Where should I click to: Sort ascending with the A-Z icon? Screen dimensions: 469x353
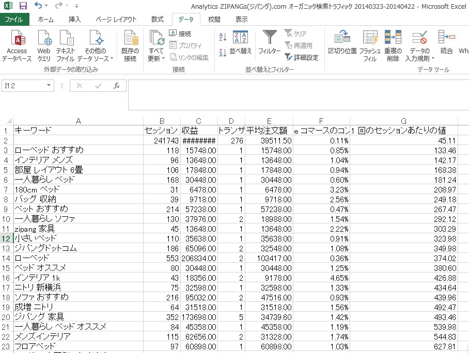coord(223,37)
